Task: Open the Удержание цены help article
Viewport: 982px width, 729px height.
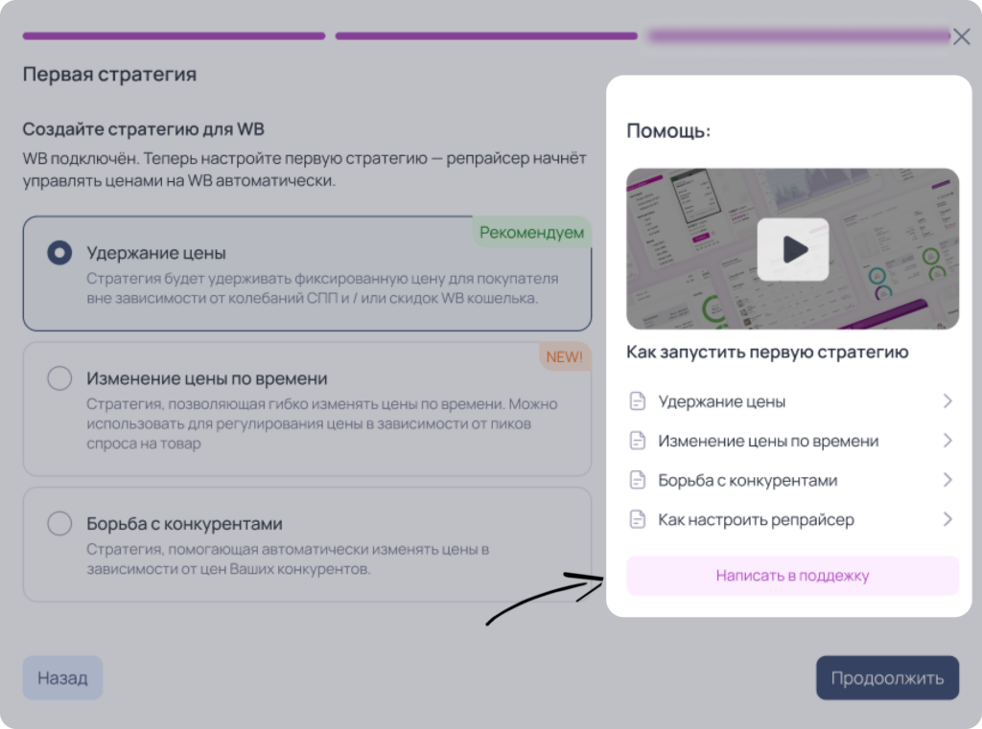Action: tap(792, 401)
